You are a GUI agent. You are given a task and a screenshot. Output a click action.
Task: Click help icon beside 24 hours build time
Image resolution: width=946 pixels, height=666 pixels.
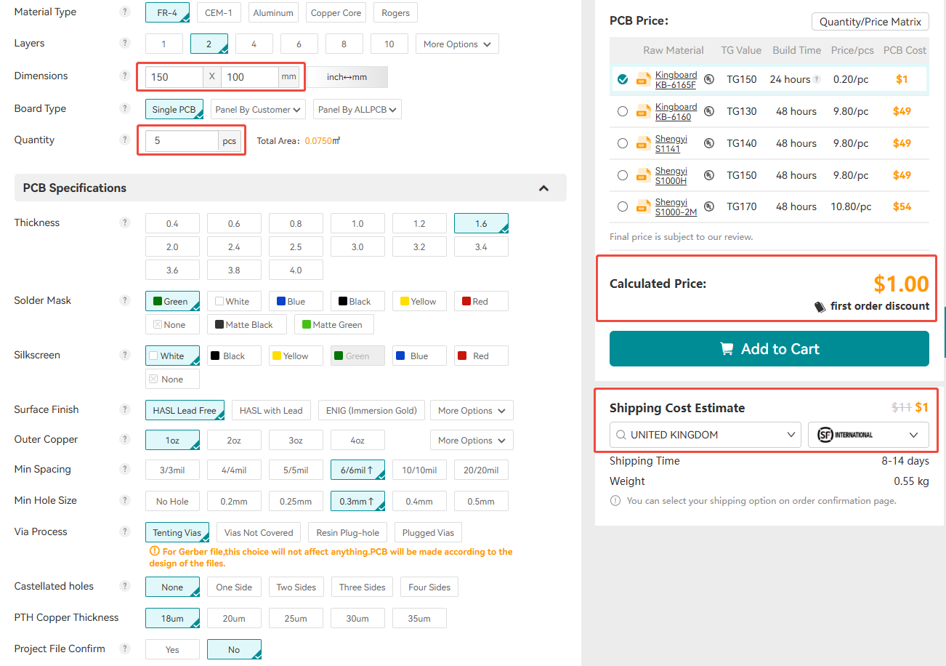[x=817, y=79]
